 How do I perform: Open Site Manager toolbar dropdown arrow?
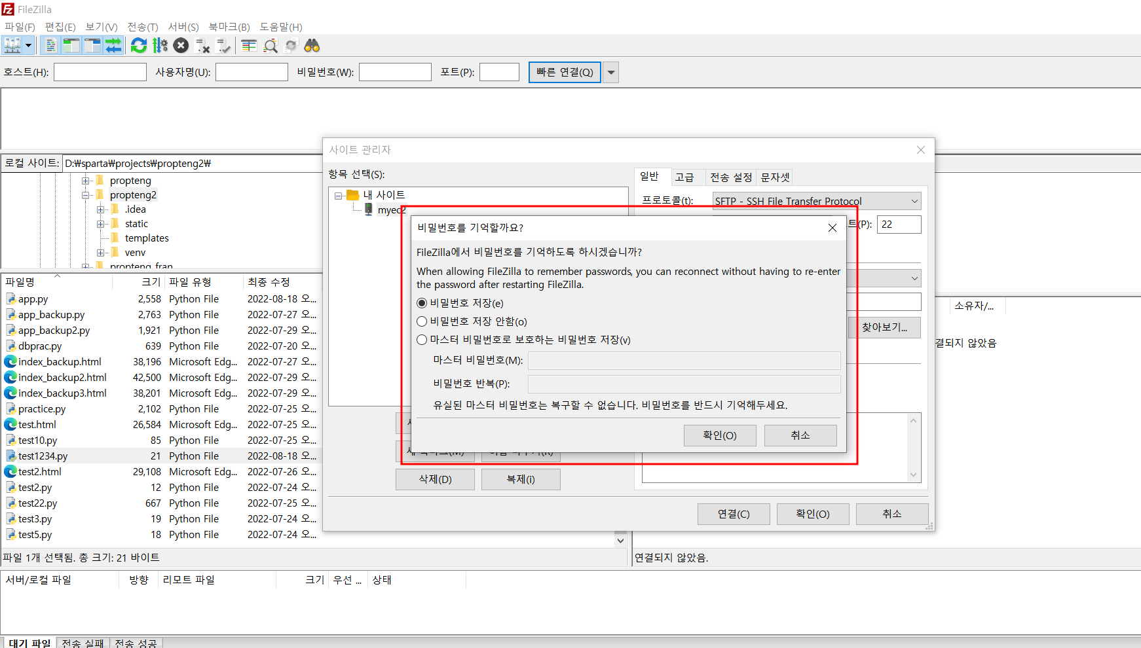pyautogui.click(x=29, y=45)
